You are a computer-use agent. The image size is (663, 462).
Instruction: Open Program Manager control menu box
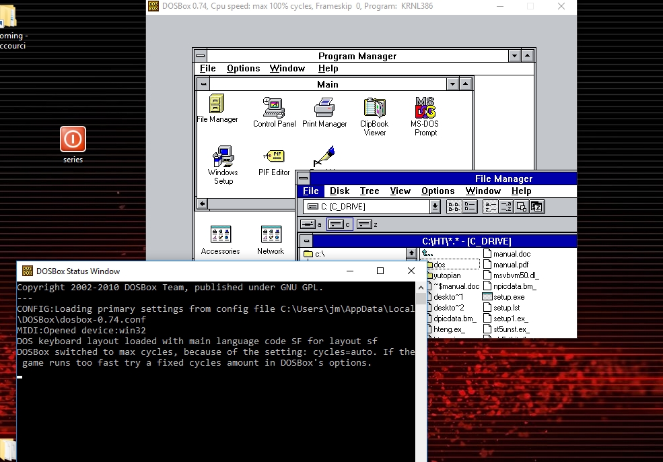click(x=200, y=56)
